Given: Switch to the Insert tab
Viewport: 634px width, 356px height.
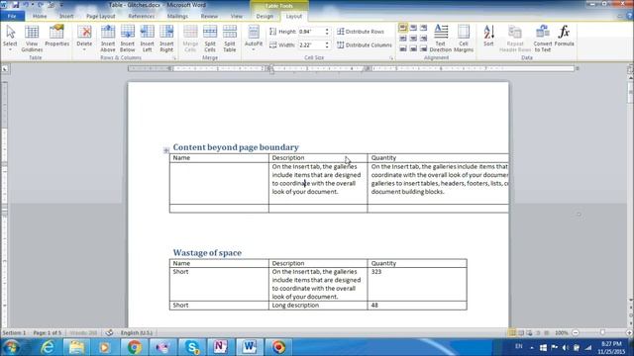Looking at the screenshot, I should point(66,16).
